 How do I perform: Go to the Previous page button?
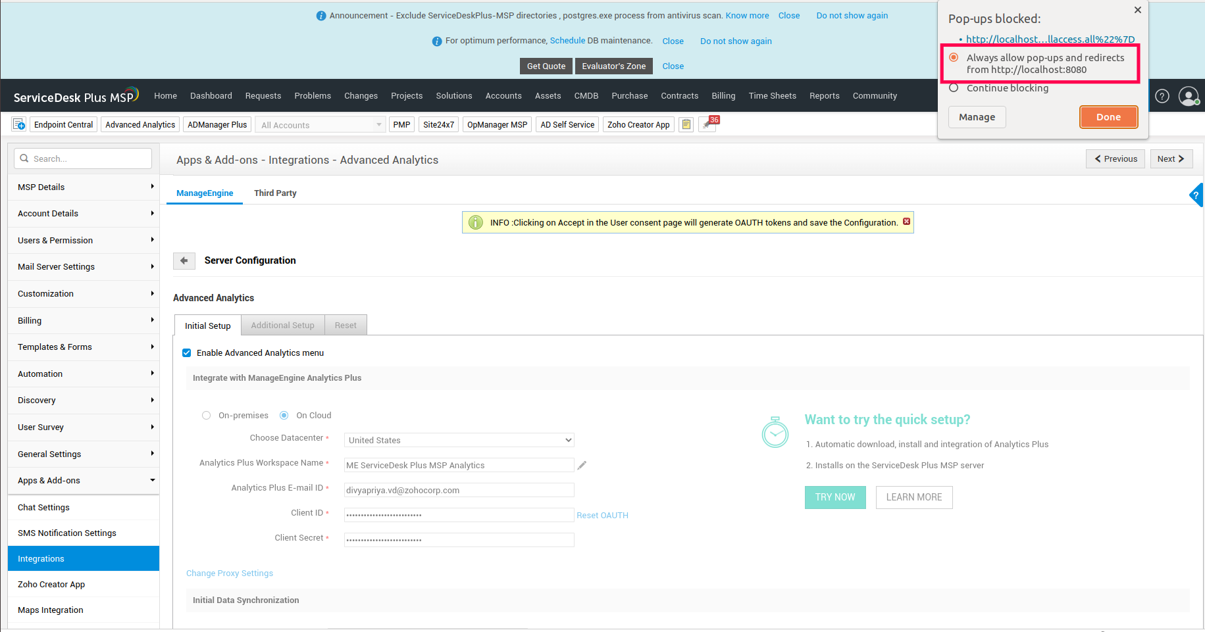[x=1115, y=159]
